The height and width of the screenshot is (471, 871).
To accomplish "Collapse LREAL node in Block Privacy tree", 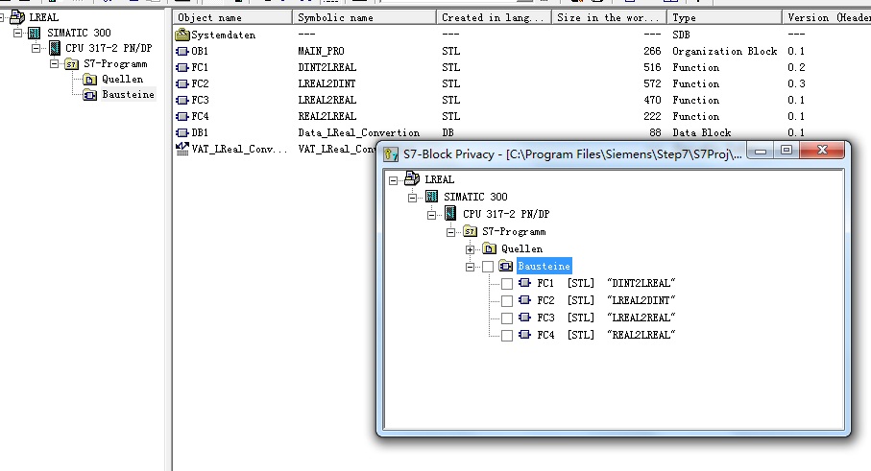I will pyautogui.click(x=394, y=180).
